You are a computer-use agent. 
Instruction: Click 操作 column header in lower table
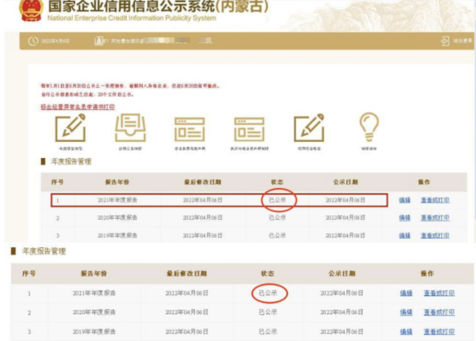click(427, 274)
